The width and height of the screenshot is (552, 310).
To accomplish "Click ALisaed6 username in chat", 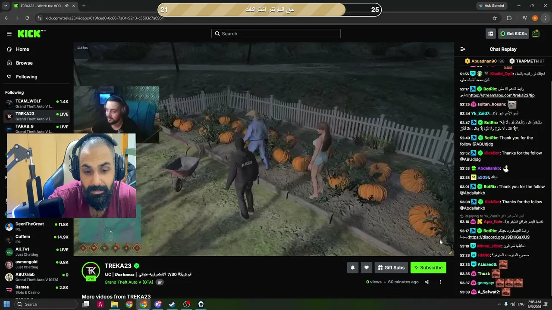I will [487, 264].
